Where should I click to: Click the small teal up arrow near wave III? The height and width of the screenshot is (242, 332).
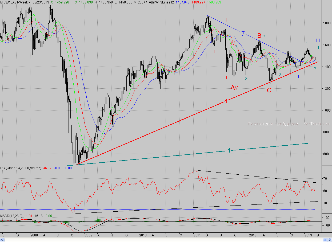point(318,47)
